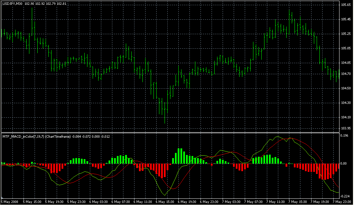Click the 105.65 price scale label
The width and height of the screenshot is (354, 205).
[346, 5]
